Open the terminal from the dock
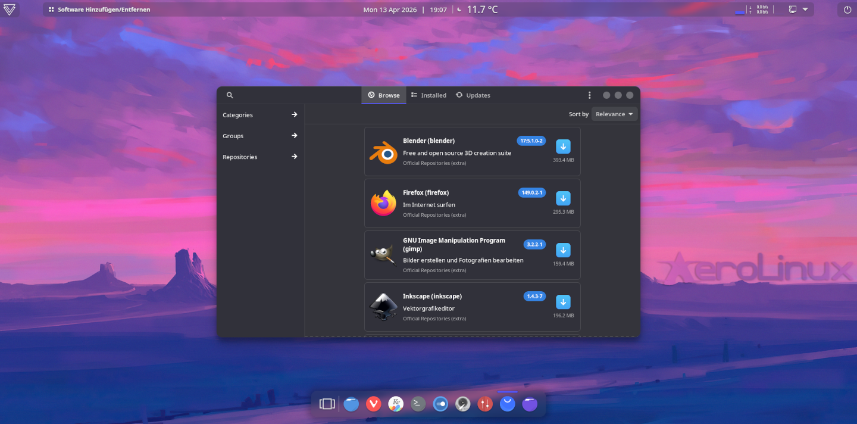Screen dimensions: 857x424 pyautogui.click(x=418, y=404)
